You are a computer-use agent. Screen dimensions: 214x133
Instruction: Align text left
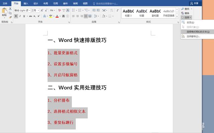(x=74, y=16)
